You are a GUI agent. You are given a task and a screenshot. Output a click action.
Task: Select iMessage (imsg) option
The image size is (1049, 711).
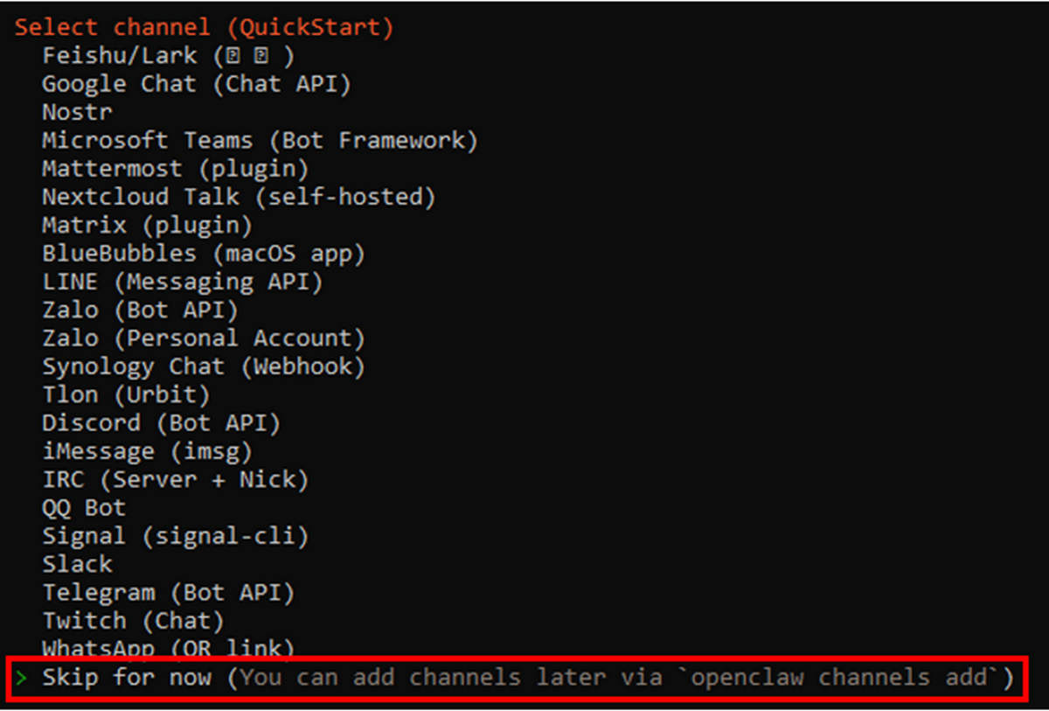(x=147, y=451)
